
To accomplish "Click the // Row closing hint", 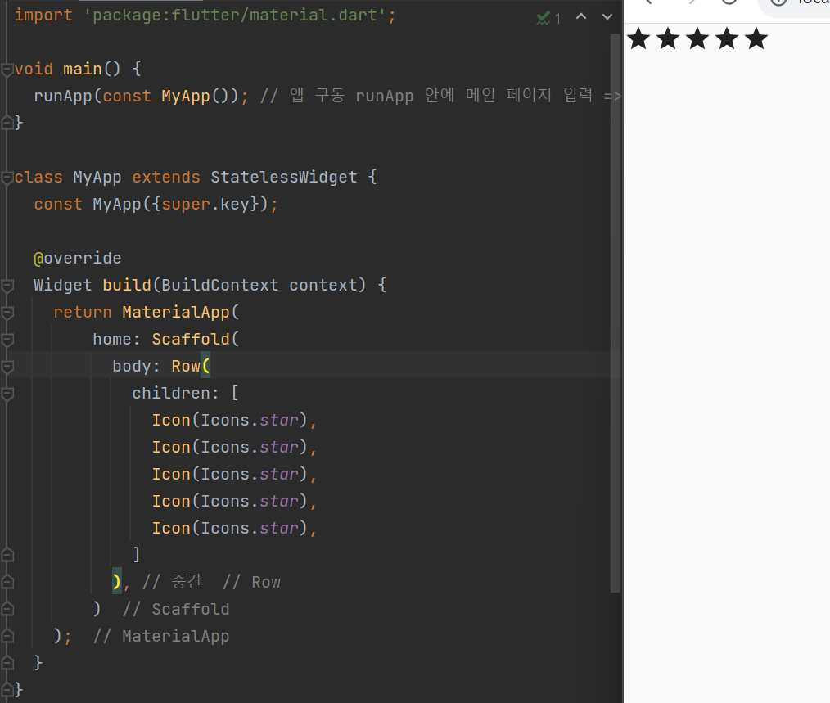I will click(251, 583).
